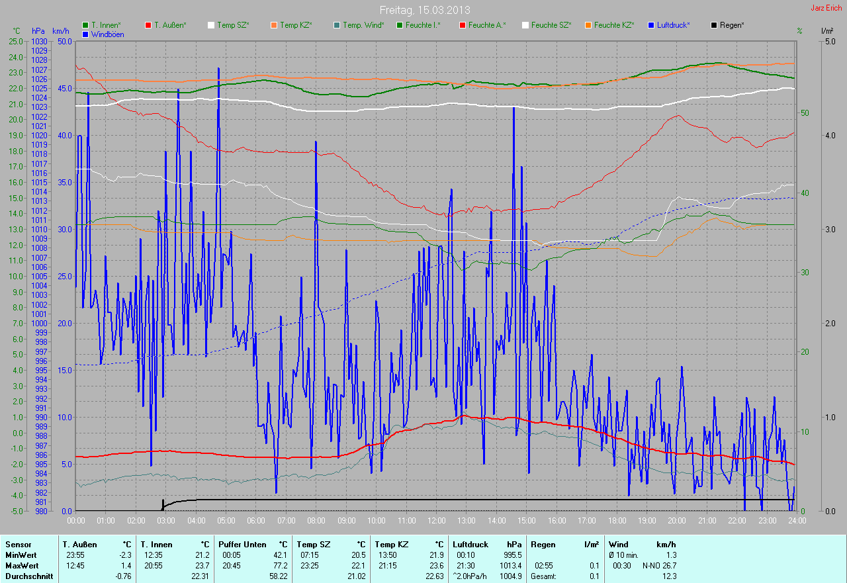
Task: Select the Sensor header in the table
Action: [18, 545]
